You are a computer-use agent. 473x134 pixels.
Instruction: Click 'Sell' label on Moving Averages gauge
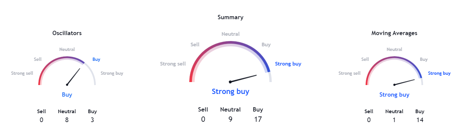point(365,60)
